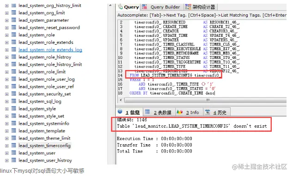This screenshot has height=176, width=293.
Task: Click the calendar icon on 历史 tab
Action: [208, 112]
